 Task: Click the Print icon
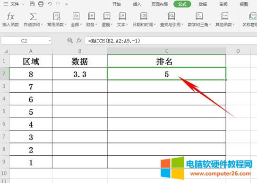(41, 4)
